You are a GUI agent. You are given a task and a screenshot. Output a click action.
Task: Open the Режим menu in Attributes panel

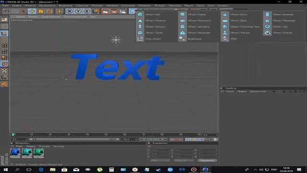[x=230, y=91]
